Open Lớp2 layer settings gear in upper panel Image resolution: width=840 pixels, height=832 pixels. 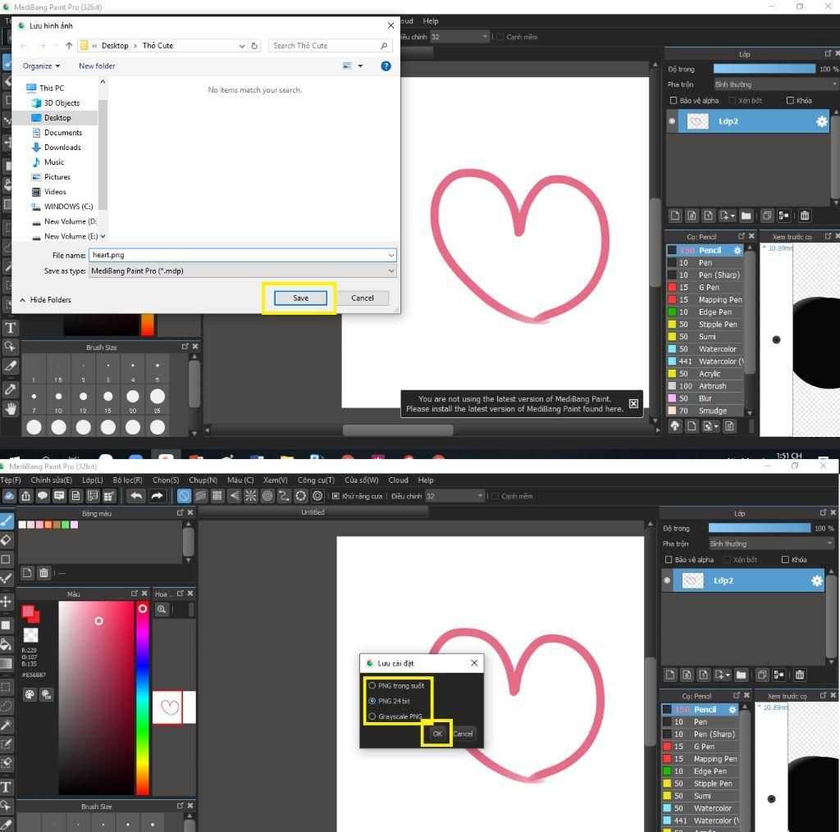[x=821, y=121]
